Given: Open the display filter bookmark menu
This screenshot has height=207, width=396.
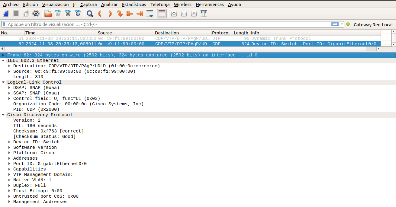Looking at the screenshot, I should (4, 24).
